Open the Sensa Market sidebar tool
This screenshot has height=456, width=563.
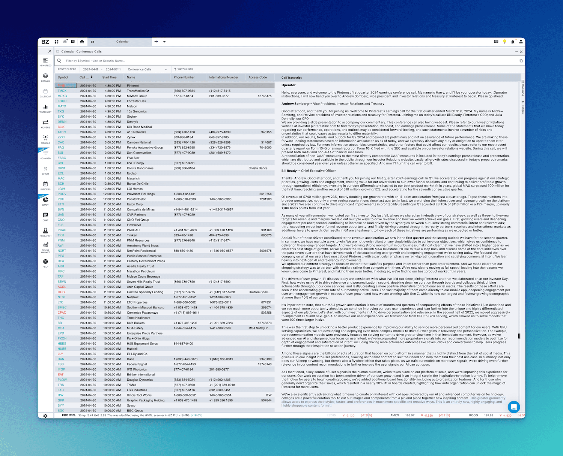pos(45,248)
